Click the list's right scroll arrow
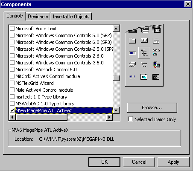The width and height of the screenshot is (193, 171). 109,117
